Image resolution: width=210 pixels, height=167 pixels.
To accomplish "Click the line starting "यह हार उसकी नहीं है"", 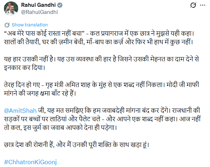I will click(101, 59).
